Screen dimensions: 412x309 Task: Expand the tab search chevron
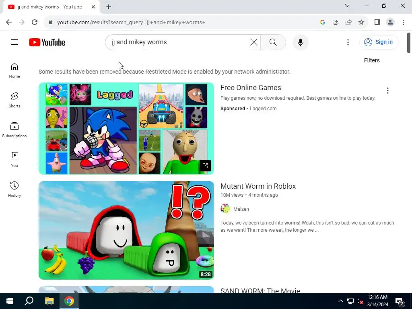pyautogui.click(x=347, y=6)
